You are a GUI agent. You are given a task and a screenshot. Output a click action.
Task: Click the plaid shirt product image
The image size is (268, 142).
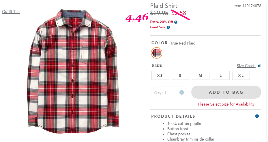[x=74, y=71]
